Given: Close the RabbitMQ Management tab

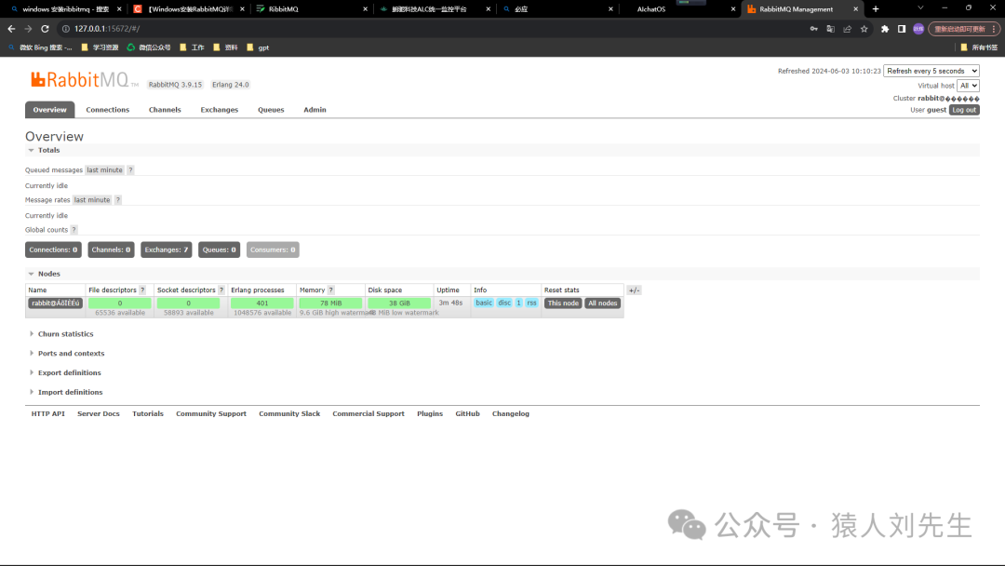Looking at the screenshot, I should coord(856,9).
